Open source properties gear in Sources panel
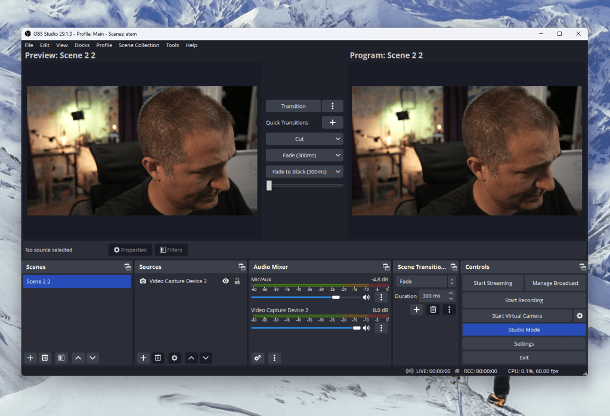This screenshot has height=416, width=610. pos(174,358)
